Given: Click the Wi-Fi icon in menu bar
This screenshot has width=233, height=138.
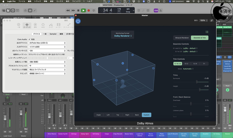Looking at the screenshot, I should click(x=193, y=1).
